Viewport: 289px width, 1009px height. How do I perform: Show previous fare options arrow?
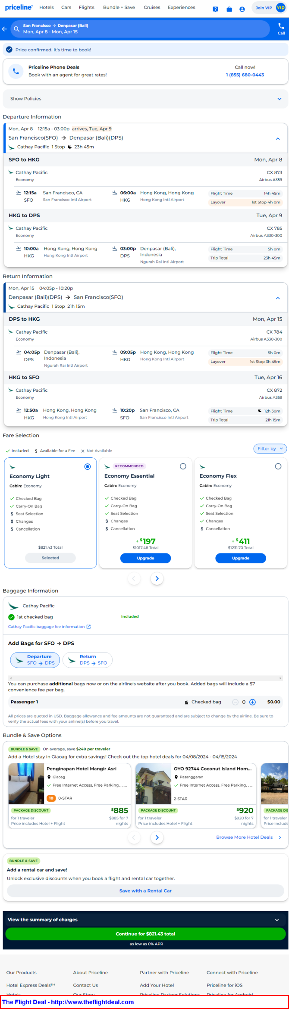pyautogui.click(x=134, y=578)
